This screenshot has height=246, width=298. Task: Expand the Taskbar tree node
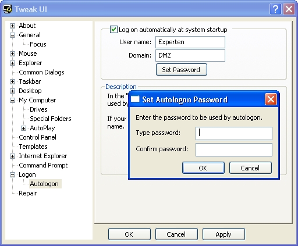click(x=12, y=81)
